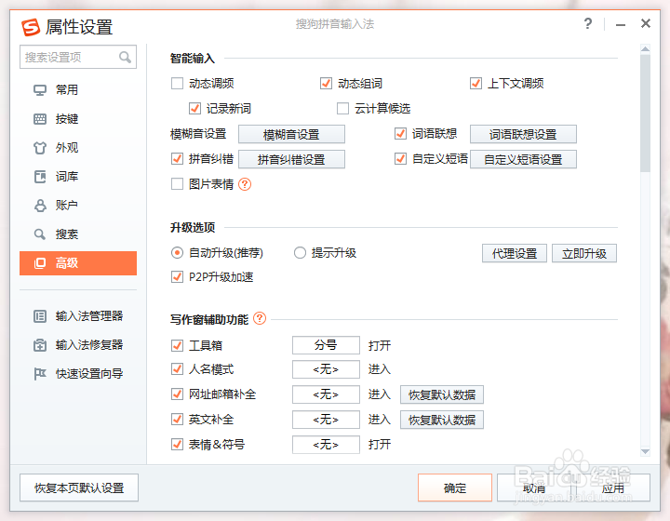
Task: Switch to 外观 settings category
Action: tap(78, 148)
